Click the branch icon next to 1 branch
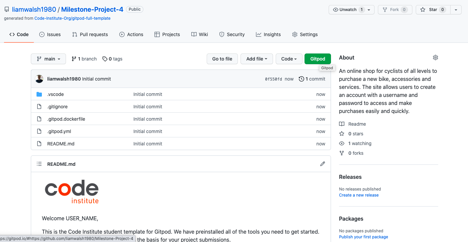Viewport: 468px width, 242px height. [74, 59]
